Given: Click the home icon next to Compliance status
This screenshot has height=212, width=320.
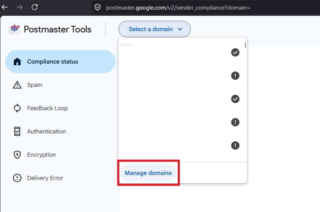Looking at the screenshot, I should (x=17, y=62).
